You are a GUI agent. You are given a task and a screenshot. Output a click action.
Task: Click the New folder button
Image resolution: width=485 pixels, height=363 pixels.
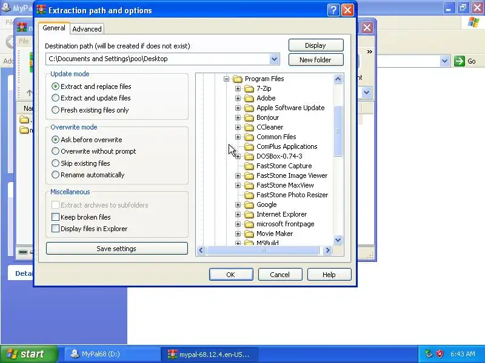[x=316, y=60]
